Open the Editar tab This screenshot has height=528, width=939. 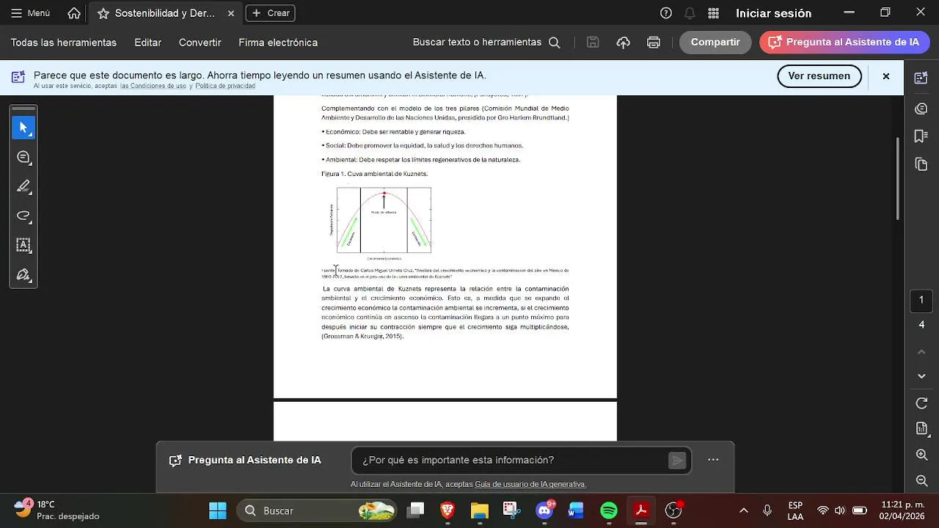click(147, 43)
